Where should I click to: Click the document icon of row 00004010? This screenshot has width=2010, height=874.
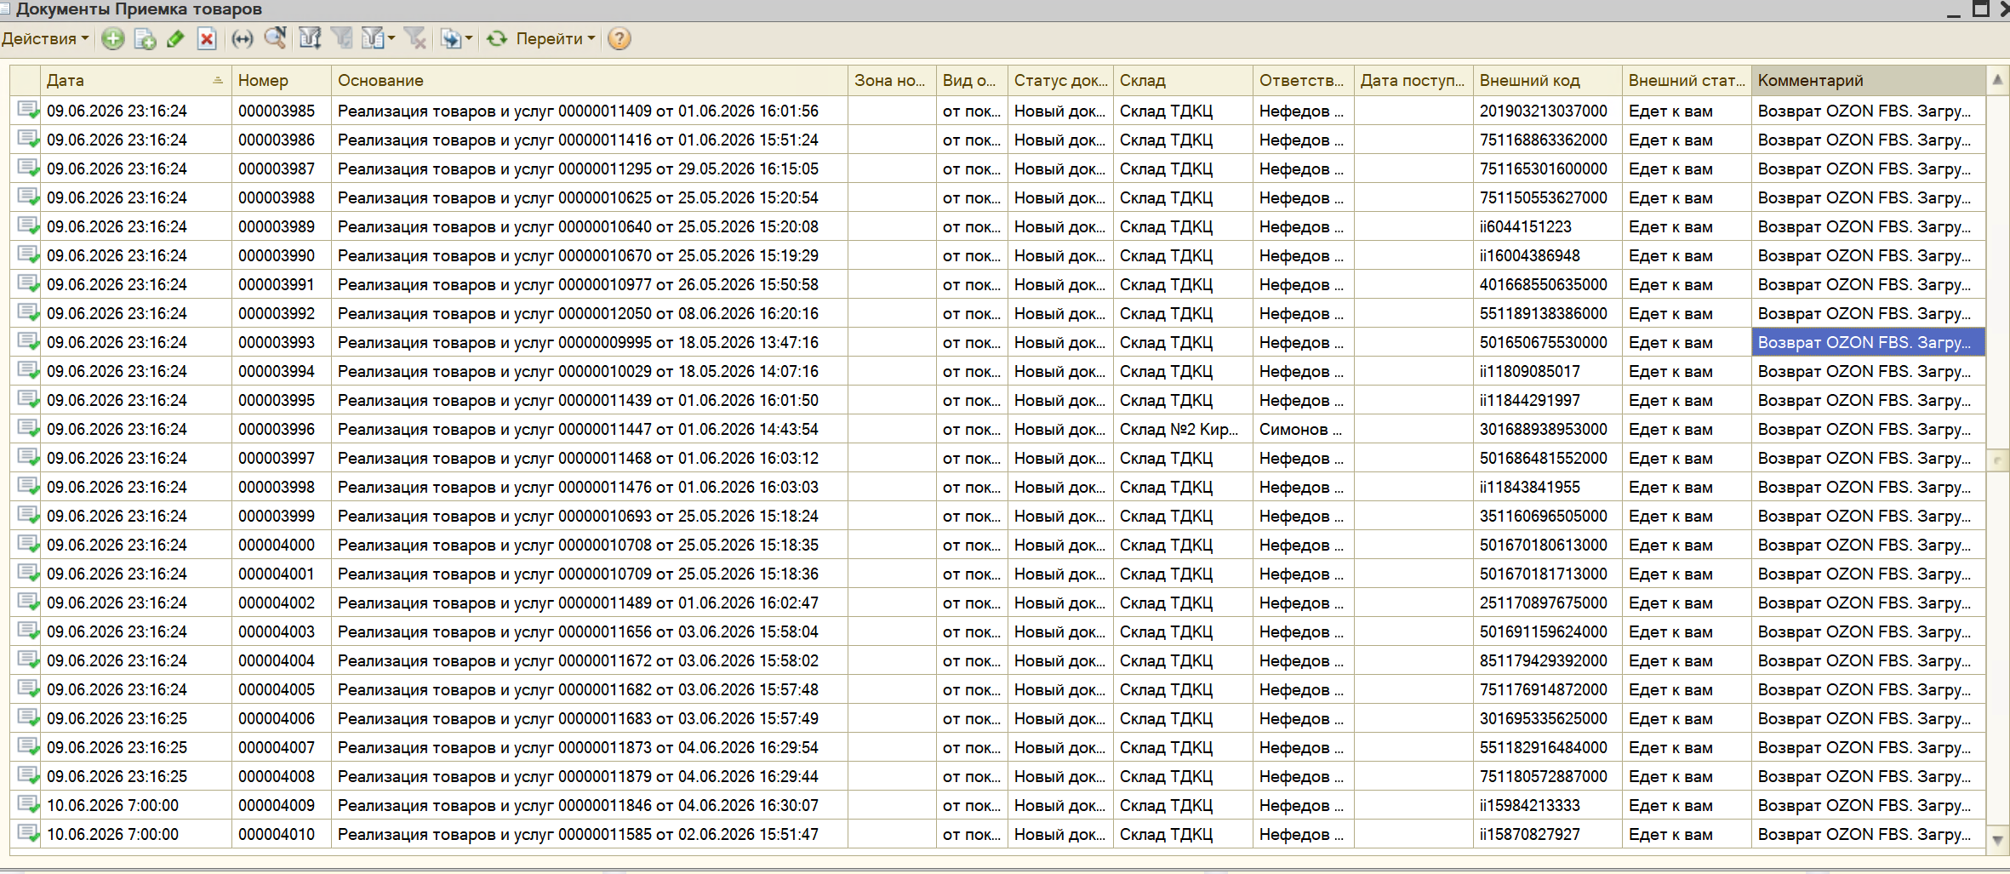(28, 834)
